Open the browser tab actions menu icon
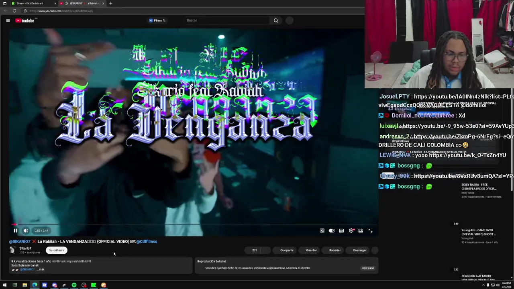 pos(4,3)
